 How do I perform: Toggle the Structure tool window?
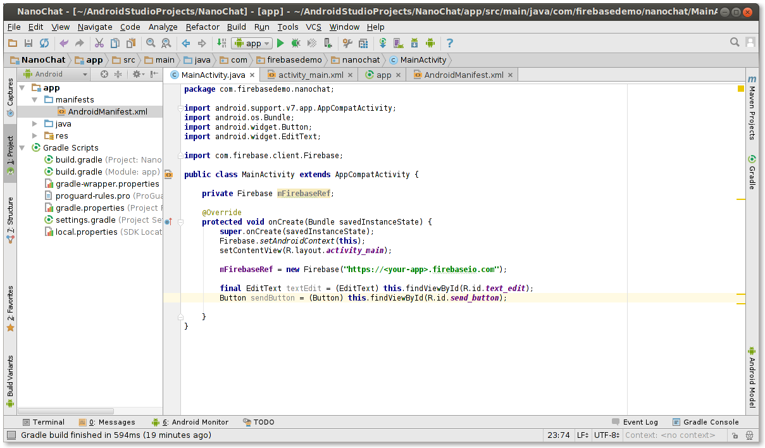click(10, 221)
